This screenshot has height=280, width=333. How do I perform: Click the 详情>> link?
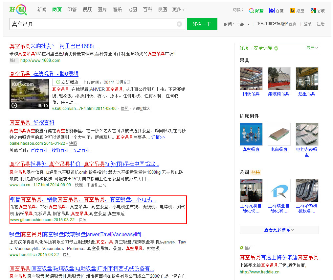point(158,138)
